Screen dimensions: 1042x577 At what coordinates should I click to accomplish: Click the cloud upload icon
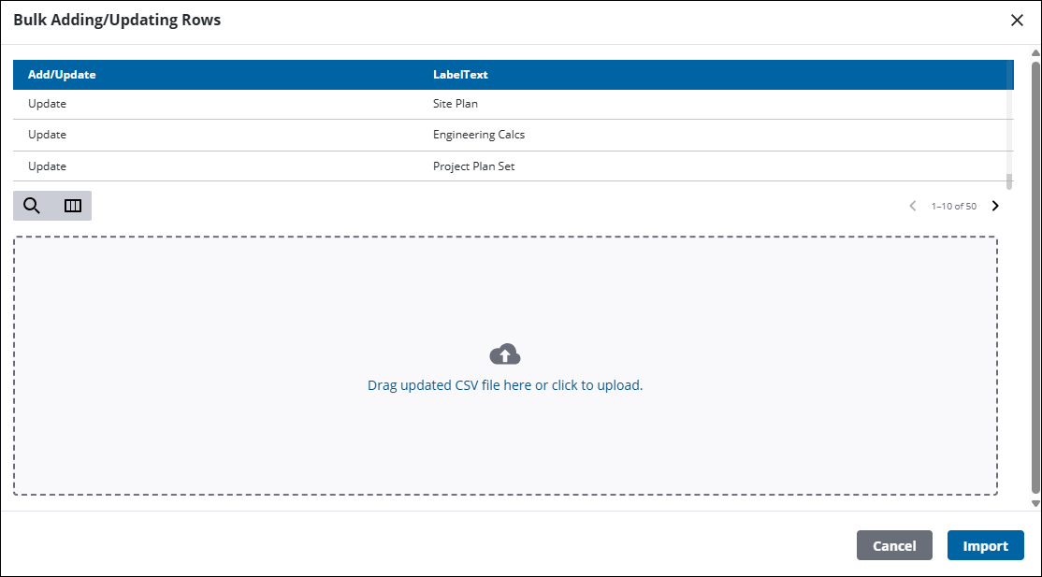click(505, 354)
